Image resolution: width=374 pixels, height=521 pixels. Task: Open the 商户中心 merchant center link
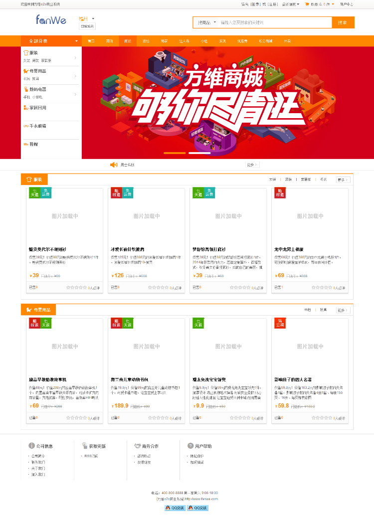click(x=347, y=4)
